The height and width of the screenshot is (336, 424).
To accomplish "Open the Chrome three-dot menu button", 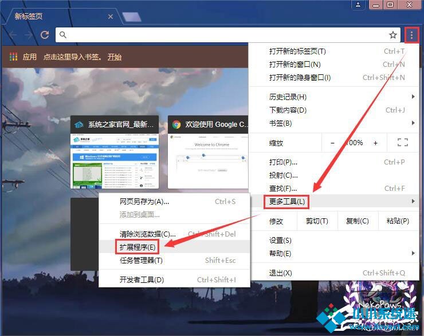I will (411, 35).
